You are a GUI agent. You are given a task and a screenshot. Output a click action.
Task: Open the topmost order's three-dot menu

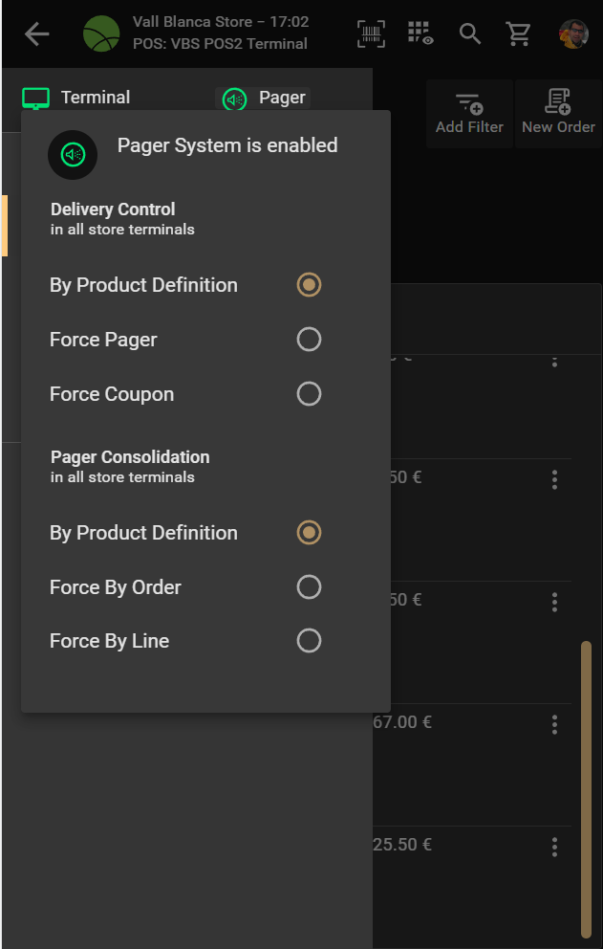[554, 361]
